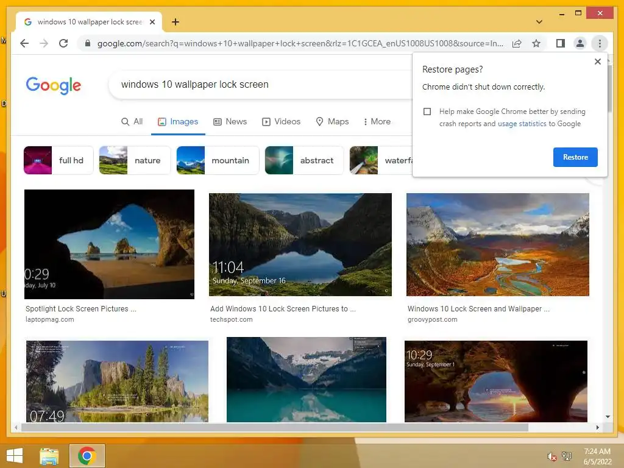624x468 pixels.
Task: Click the vertical scrollbar thumb
Action: click(609, 88)
